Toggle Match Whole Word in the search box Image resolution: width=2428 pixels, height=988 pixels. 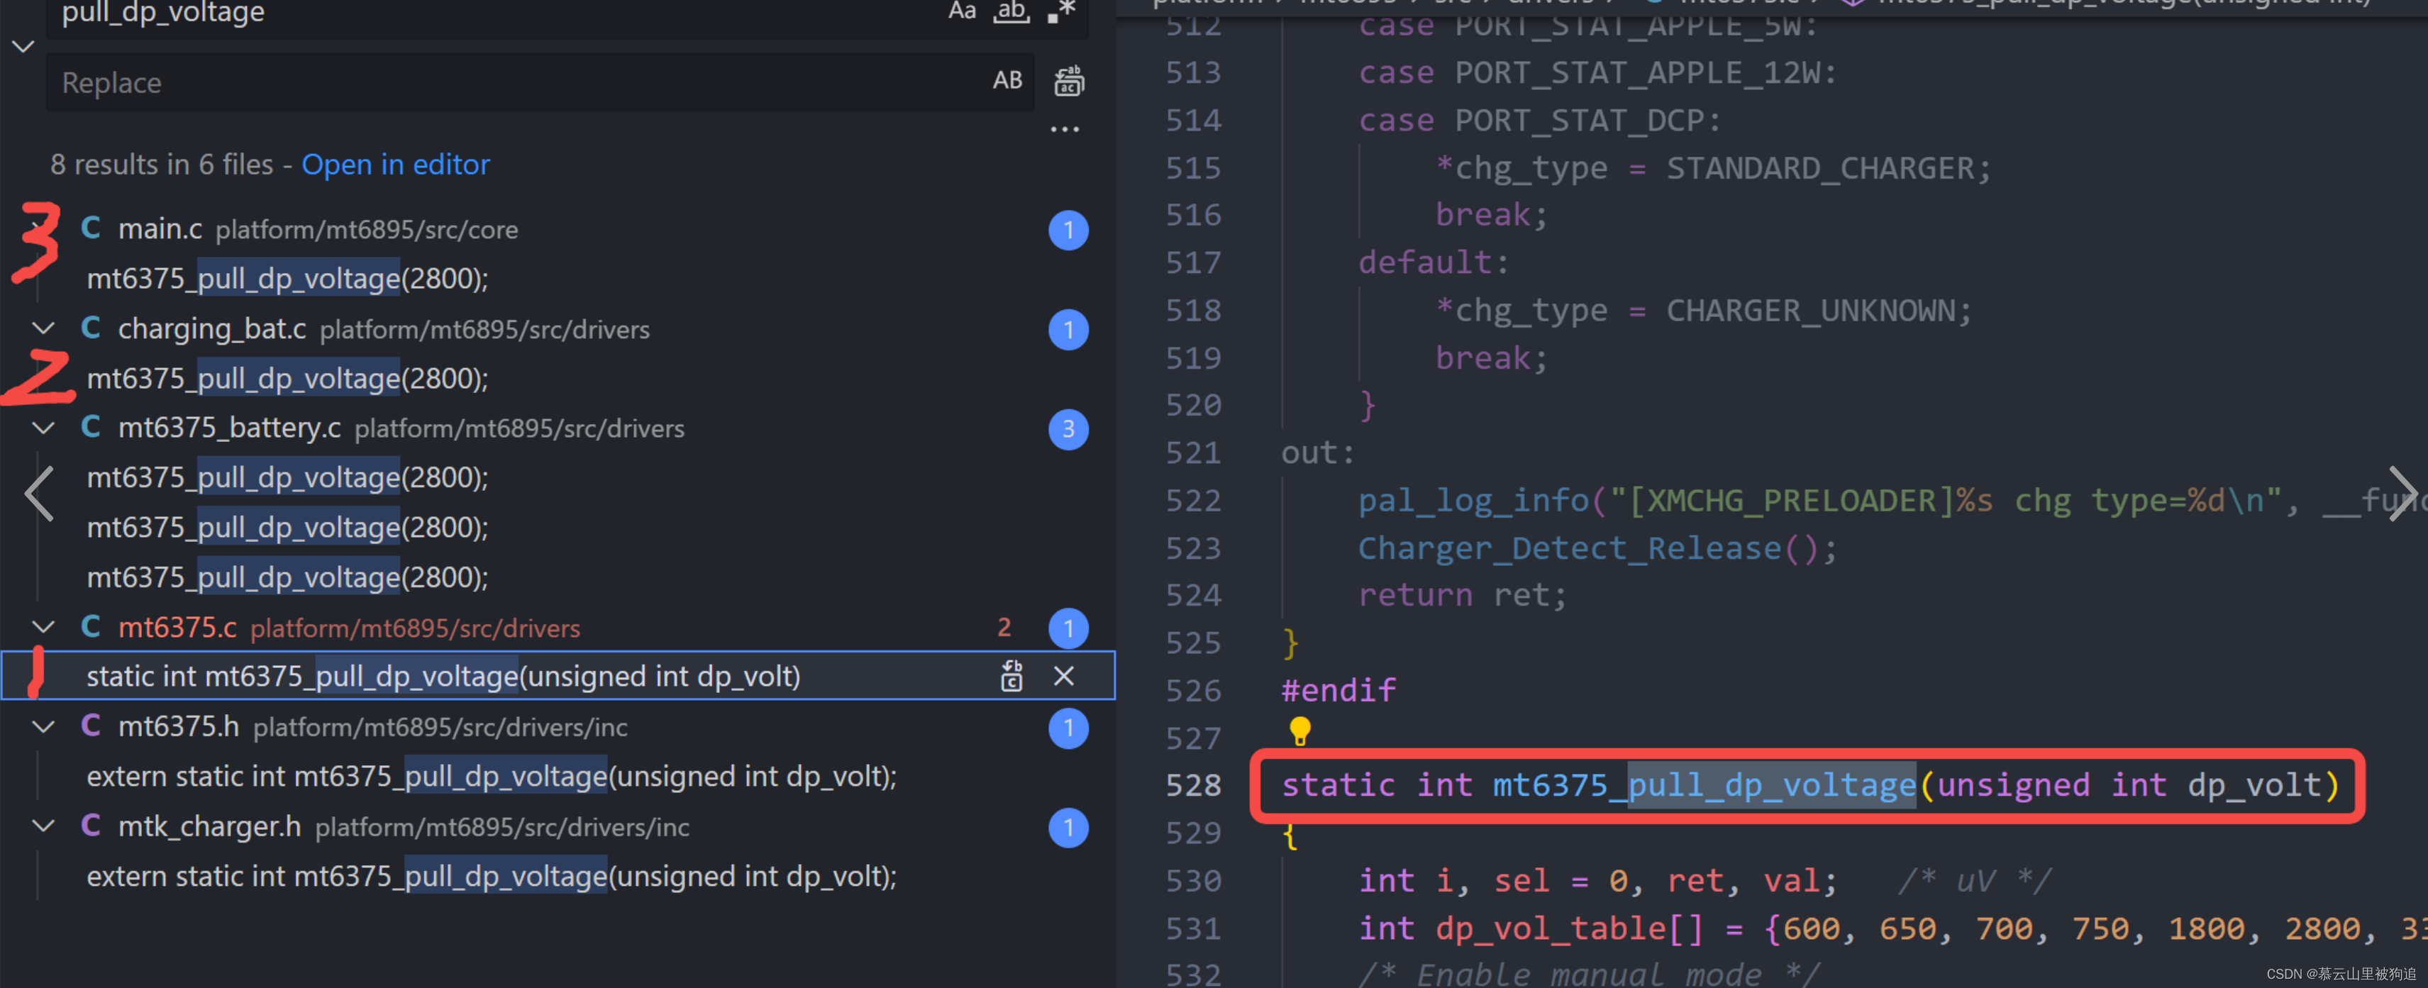(x=1011, y=11)
